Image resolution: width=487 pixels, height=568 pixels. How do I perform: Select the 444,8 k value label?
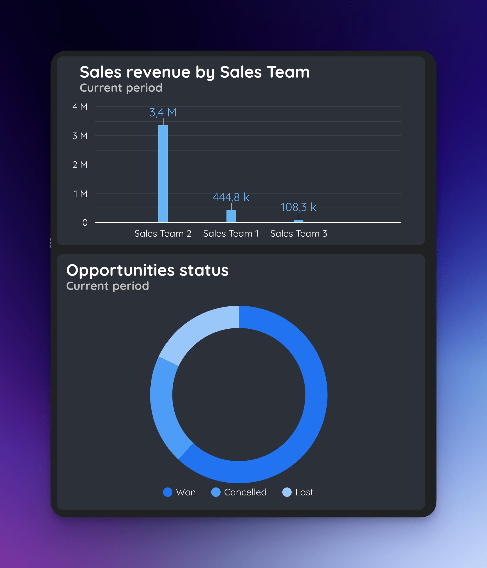coord(231,197)
